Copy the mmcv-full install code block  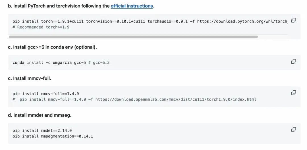294,93
